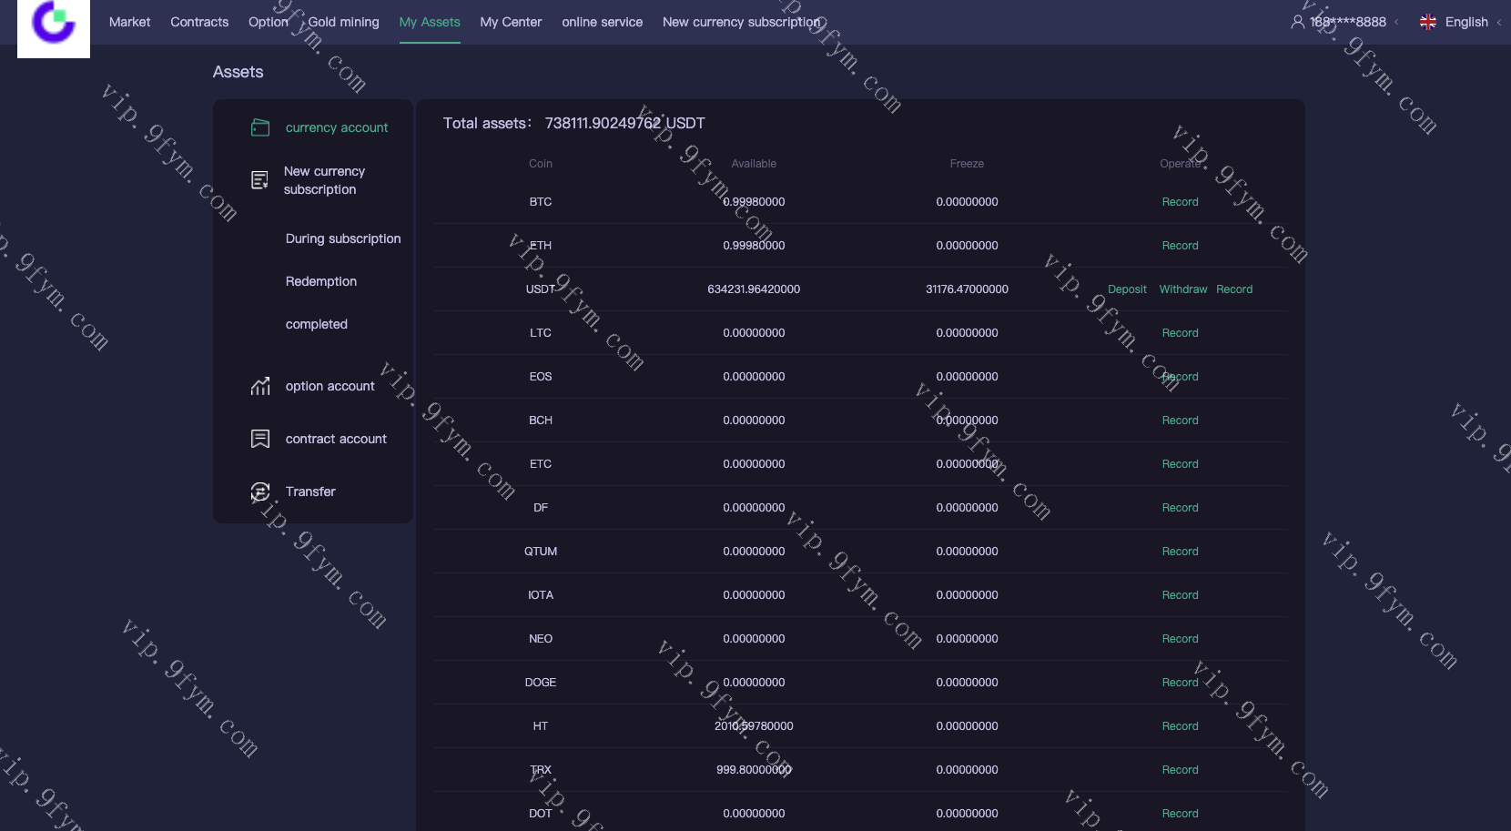
Task: Expand the English language dropdown
Action: 1498,23
